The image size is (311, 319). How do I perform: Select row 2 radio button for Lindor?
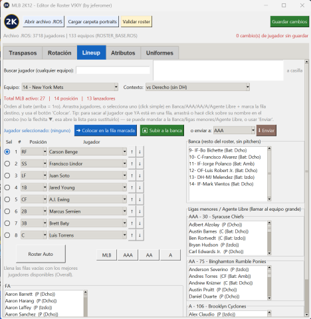(7, 163)
